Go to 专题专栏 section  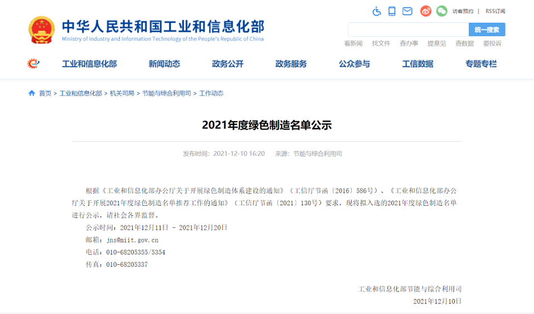[x=481, y=64]
